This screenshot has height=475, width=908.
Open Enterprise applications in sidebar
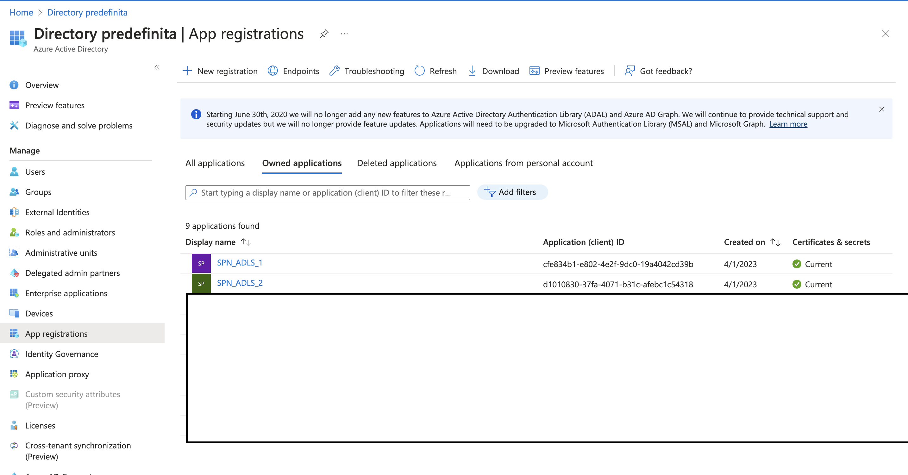pyautogui.click(x=66, y=293)
